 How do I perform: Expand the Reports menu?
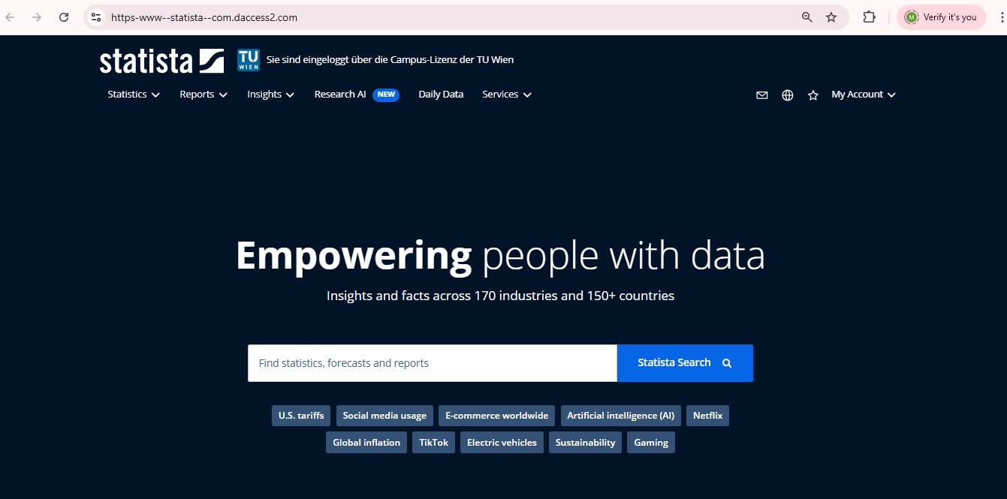[x=204, y=95]
